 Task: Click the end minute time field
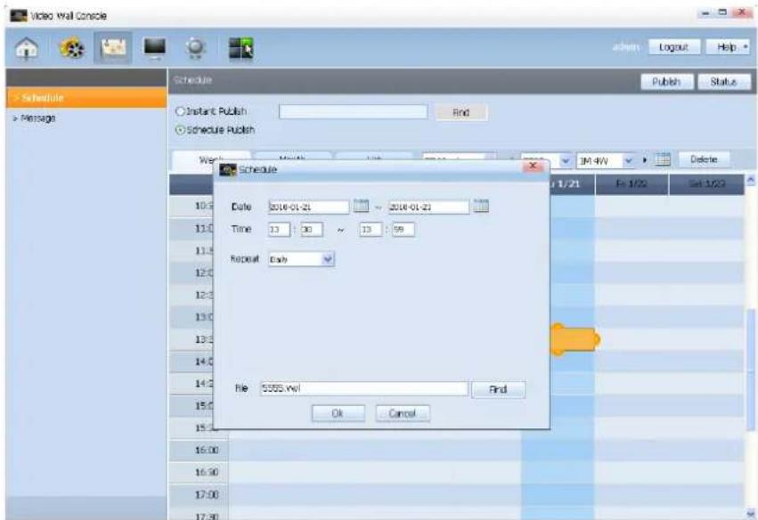[403, 230]
